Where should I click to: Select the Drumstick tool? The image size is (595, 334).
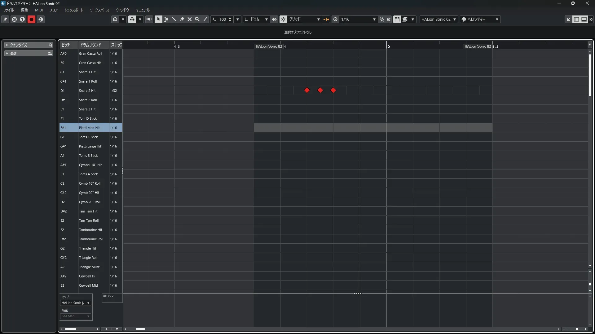pyautogui.click(x=174, y=19)
